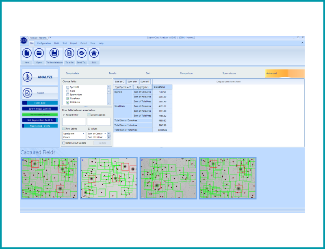Click the Fields 4/30 progress bar
Screen dimensions: 325x249
coord(40,103)
